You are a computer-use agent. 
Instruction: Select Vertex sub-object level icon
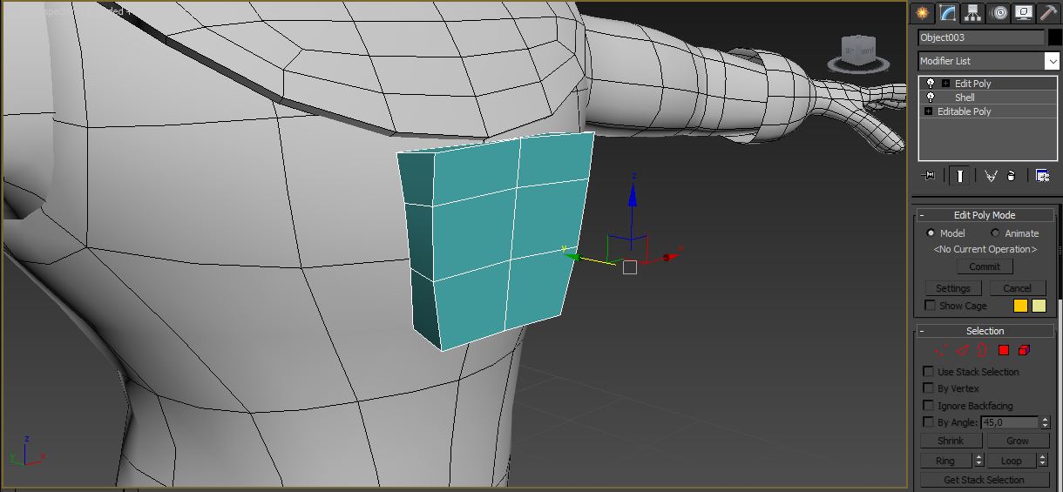pos(941,350)
